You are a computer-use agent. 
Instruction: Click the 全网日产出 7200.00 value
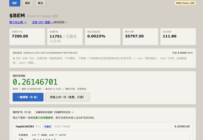click(x=20, y=36)
